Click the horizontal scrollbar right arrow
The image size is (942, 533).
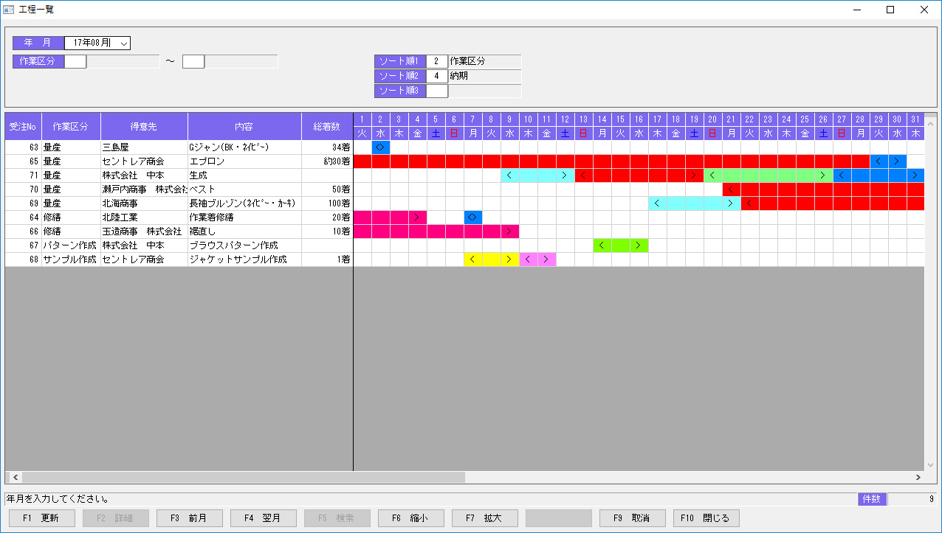(x=918, y=478)
